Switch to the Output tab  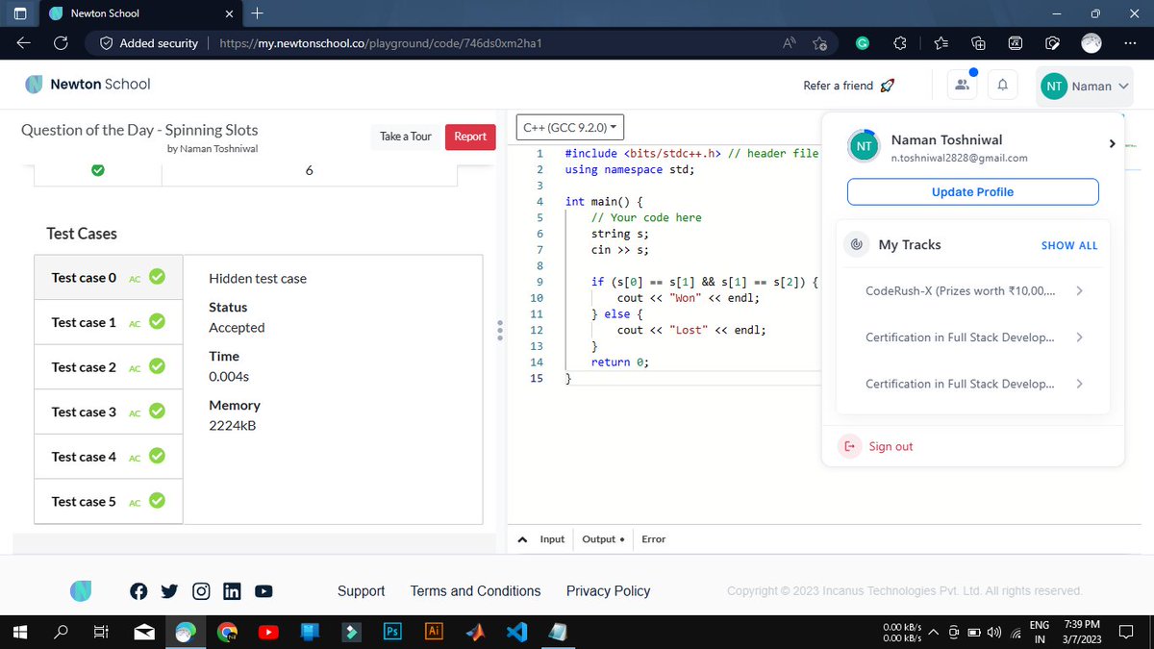(x=603, y=539)
